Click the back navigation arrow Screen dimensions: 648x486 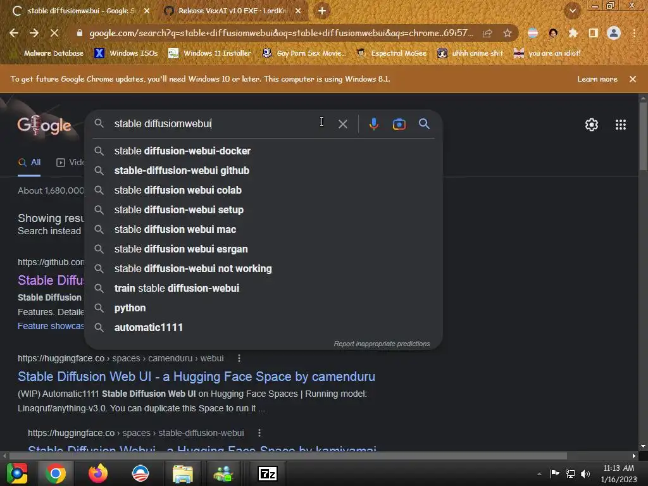[x=14, y=33]
